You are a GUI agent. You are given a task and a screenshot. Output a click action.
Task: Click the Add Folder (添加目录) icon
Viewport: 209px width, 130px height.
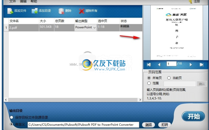(35, 11)
